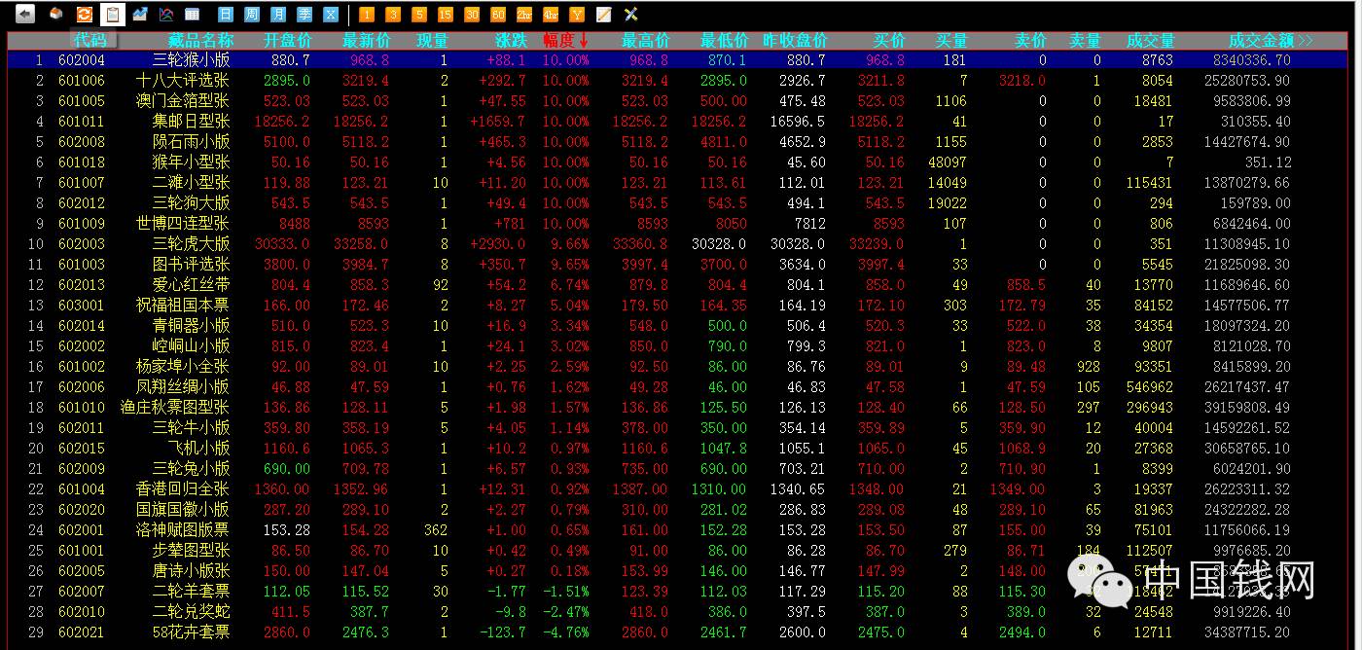Sort by 涨跌 column header
This screenshot has height=650, width=1362.
tap(512, 41)
